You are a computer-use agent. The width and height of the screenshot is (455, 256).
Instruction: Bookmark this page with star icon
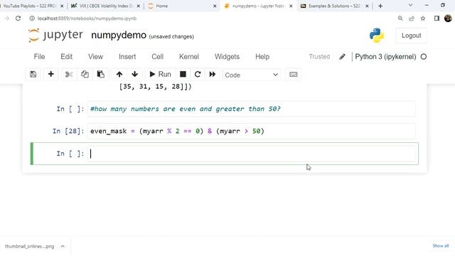[423, 18]
